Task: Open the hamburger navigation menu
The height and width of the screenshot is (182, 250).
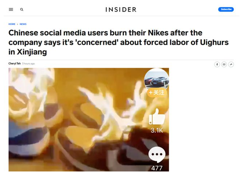Action: [x=11, y=9]
